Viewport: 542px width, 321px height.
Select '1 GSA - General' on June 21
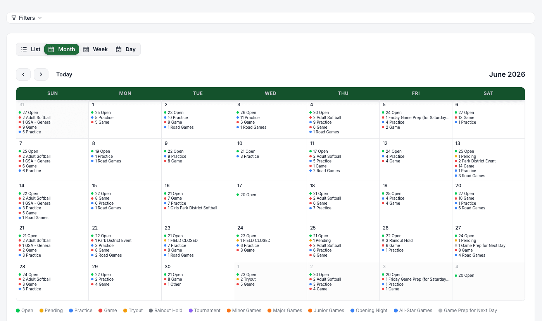[35, 245]
